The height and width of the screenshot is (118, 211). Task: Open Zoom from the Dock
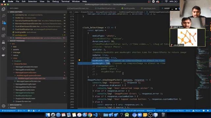(140, 115)
